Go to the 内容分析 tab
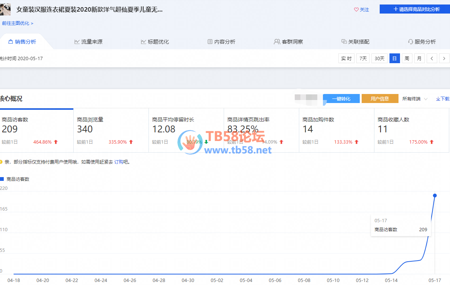Viewport: 450px width, 285px height. [221, 42]
